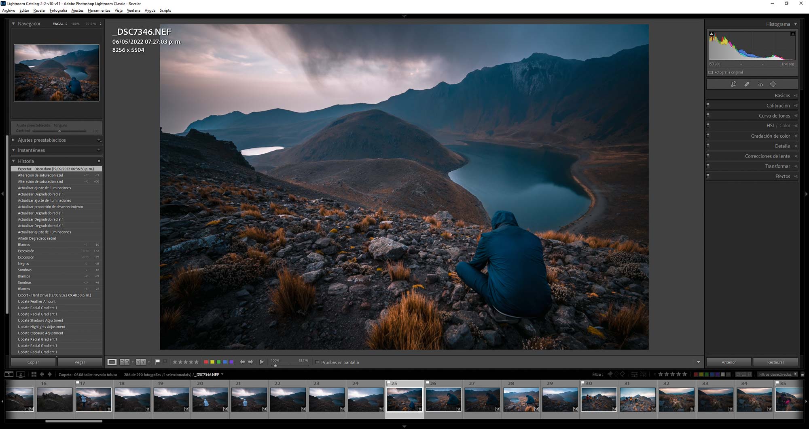Flag photo as picked (white flag)
Viewport: 809px width, 429px height.
click(x=158, y=362)
